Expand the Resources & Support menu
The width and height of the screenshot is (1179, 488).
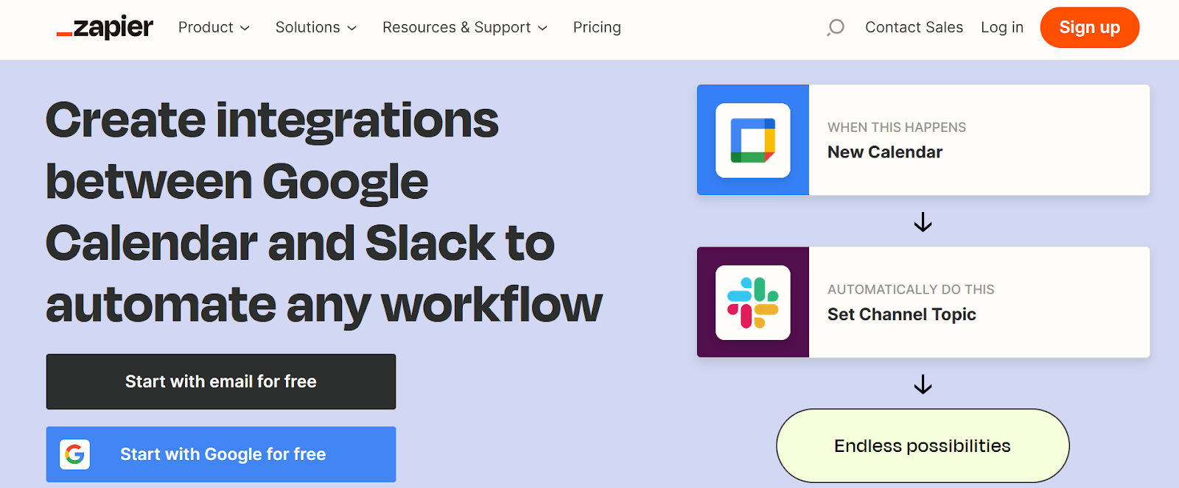tap(465, 27)
